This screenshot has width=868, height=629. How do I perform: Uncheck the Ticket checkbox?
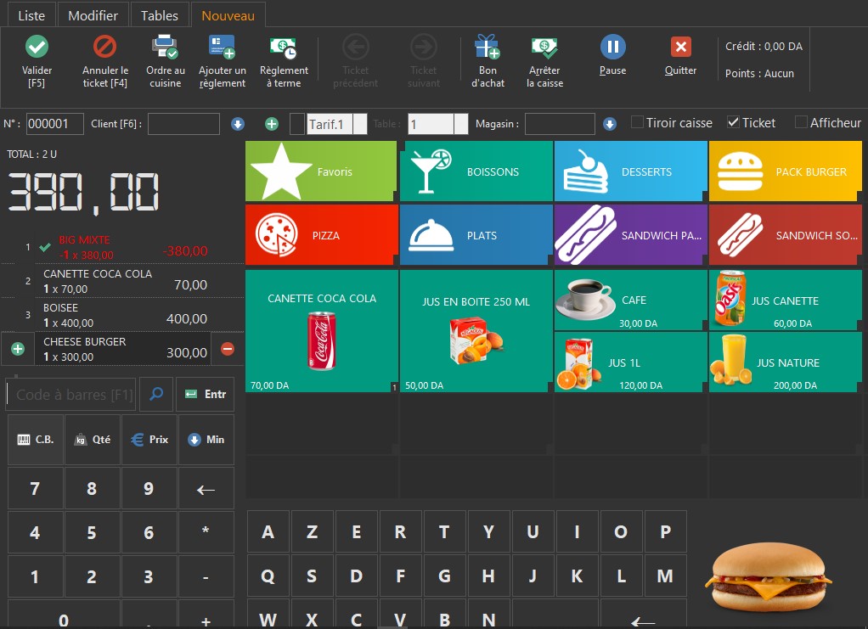click(x=734, y=123)
